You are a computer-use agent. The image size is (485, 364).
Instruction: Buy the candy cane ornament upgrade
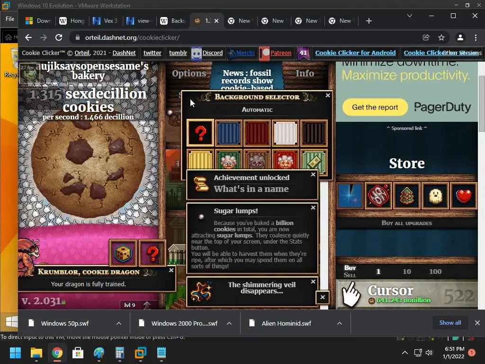[x=378, y=196]
